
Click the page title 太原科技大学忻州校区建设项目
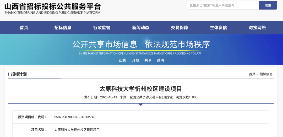(x=141, y=89)
